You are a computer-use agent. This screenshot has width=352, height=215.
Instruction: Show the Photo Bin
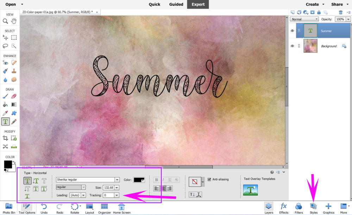9,208
